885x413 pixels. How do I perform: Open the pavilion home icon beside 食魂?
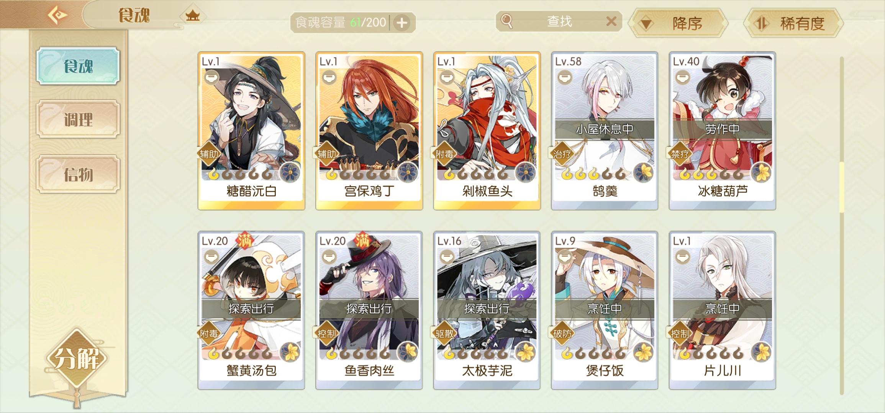pos(193,16)
